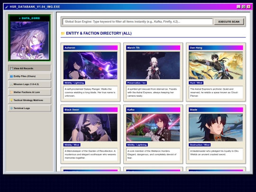Click the folder icon beside Entity & Faction Directory
256x192 pixels.
click(x=63, y=34)
